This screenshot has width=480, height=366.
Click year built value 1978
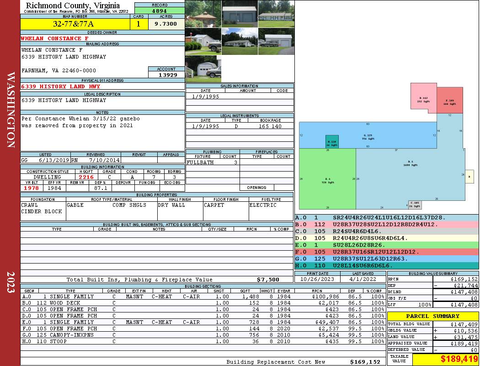point(32,188)
